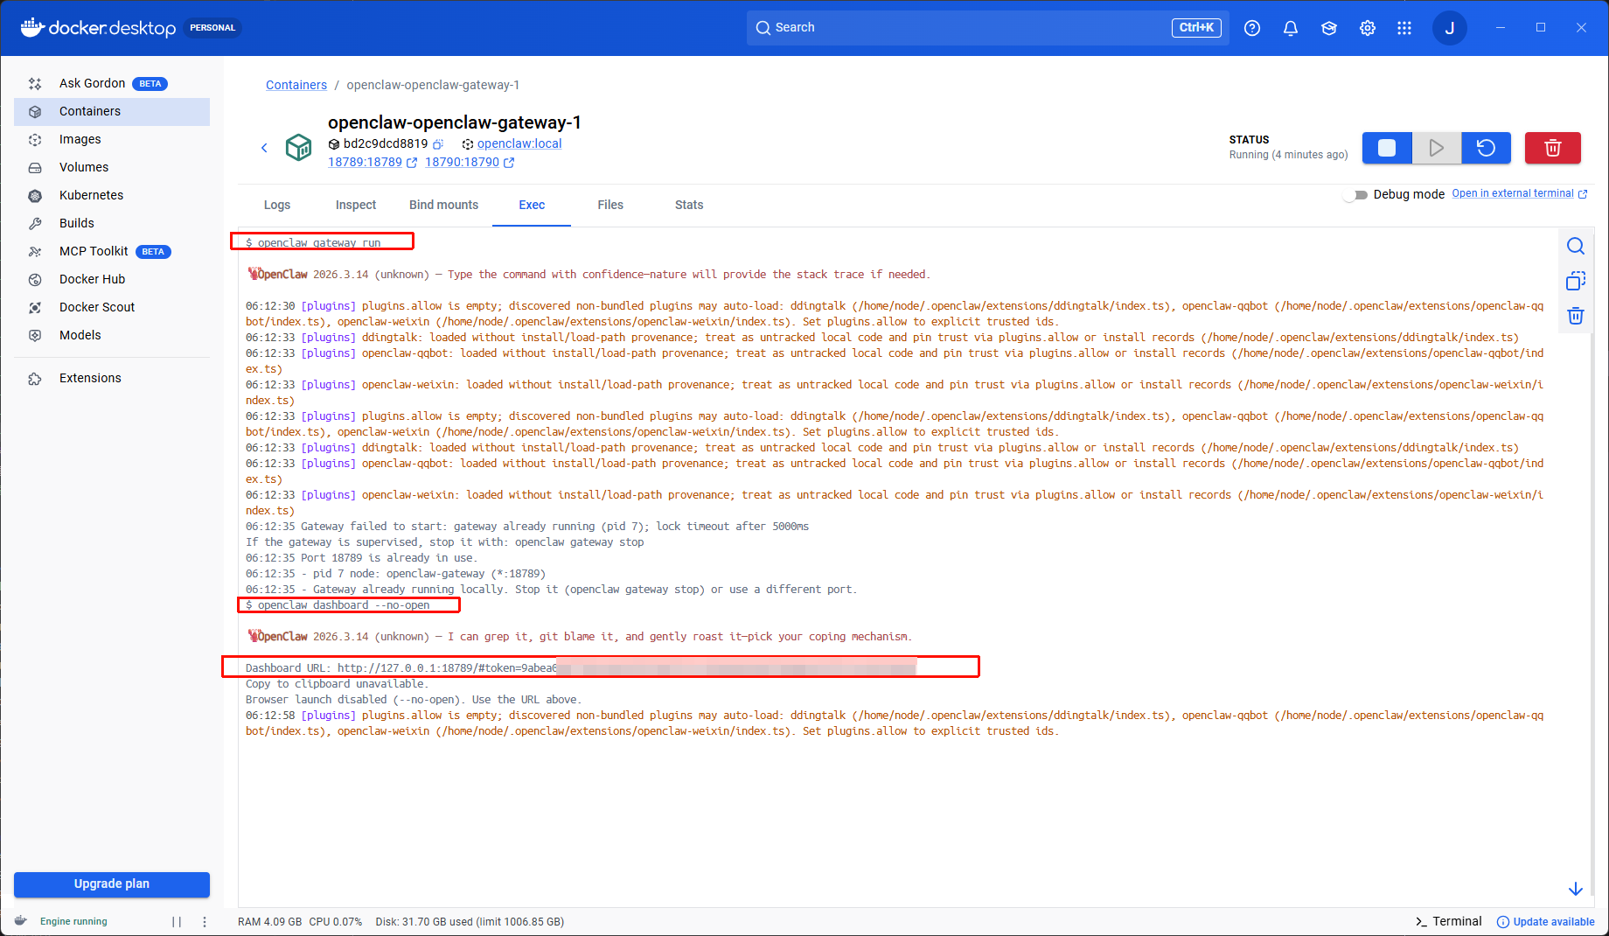Viewport: 1609px width, 936px height.
Task: Open the Terminal panel from the footer
Action: 1449,921
